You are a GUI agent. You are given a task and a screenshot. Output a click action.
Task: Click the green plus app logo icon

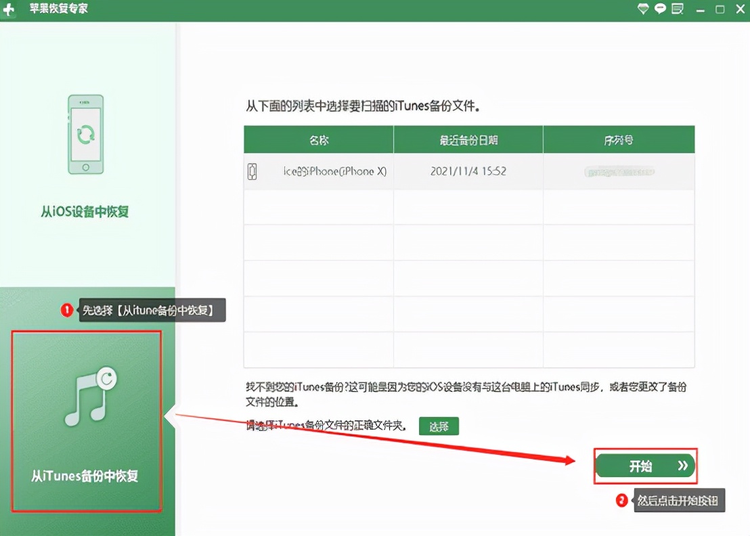(9, 9)
